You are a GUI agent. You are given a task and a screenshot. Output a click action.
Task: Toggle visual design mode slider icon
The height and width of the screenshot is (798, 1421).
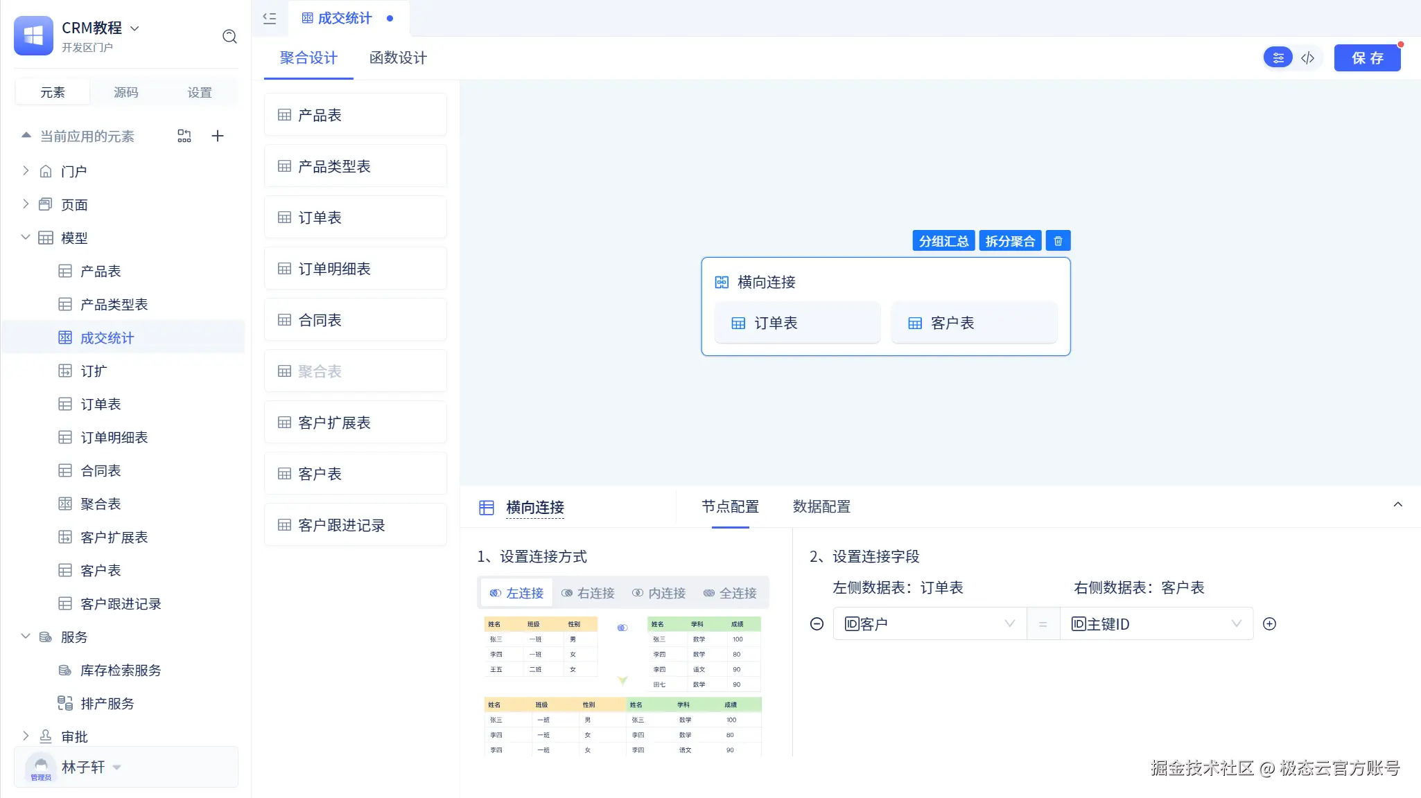point(1278,58)
